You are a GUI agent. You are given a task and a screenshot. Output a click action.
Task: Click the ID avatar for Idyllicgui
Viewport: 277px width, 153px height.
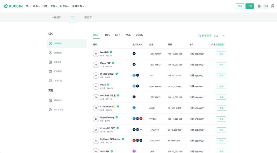pos(96,141)
